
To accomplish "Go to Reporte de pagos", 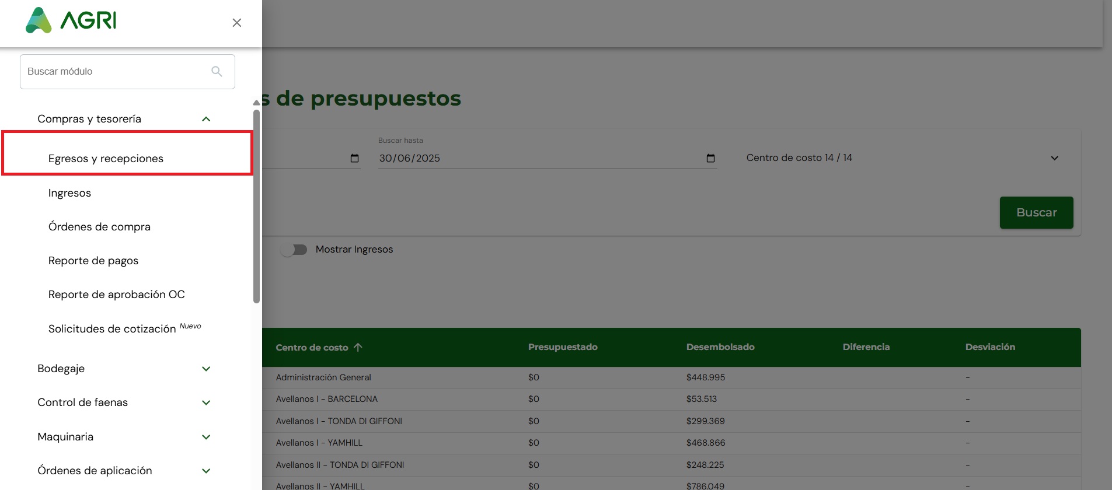I will [93, 261].
